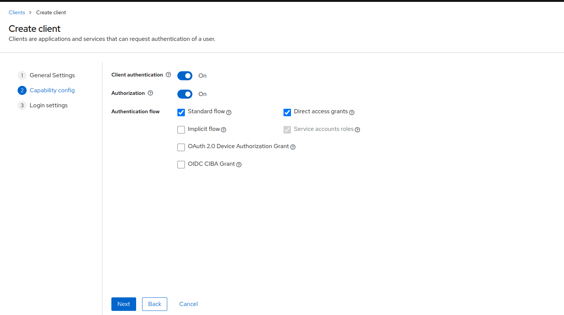Open Clients breadcrumb link
Viewport: 564px width, 315px height.
click(x=17, y=12)
